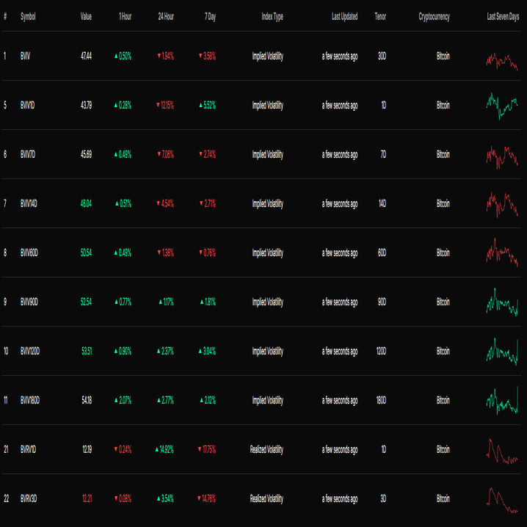The height and width of the screenshot is (527, 527).
Task: Select the green value 50.54
Action: click(86, 252)
